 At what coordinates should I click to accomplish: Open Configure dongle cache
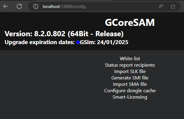pyautogui.click(x=130, y=91)
